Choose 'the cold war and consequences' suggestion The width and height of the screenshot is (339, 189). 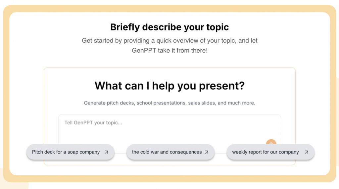[167, 152]
